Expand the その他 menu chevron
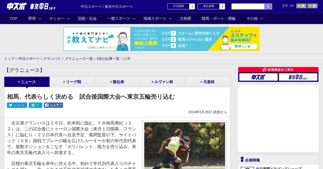The height and width of the screenshot is (169, 323). (262, 19)
